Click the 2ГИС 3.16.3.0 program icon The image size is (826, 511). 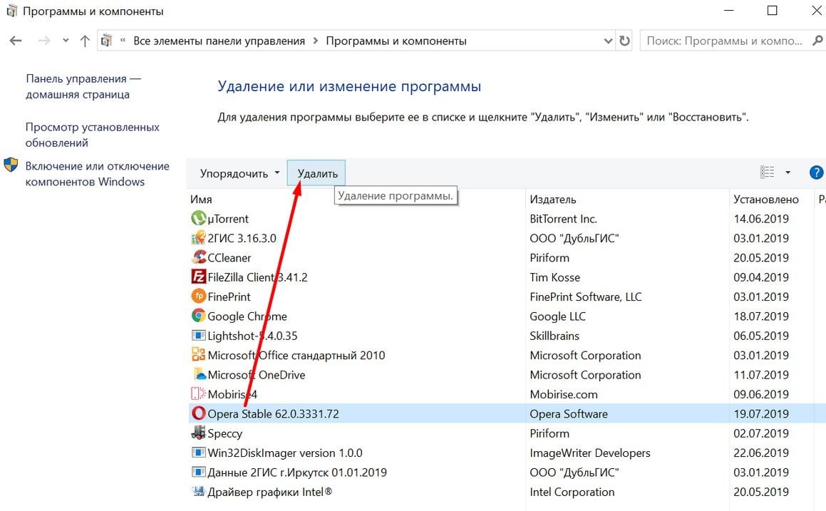tap(198, 237)
